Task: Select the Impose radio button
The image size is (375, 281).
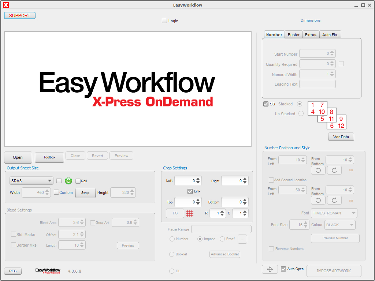Action: (x=200, y=239)
